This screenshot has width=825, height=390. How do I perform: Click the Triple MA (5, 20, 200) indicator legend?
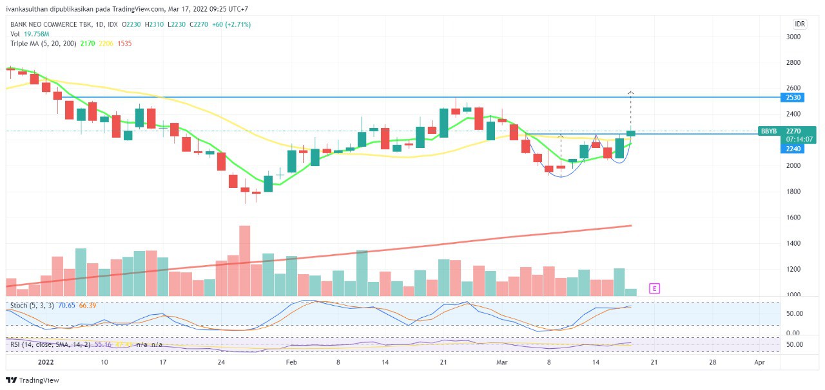click(x=43, y=43)
